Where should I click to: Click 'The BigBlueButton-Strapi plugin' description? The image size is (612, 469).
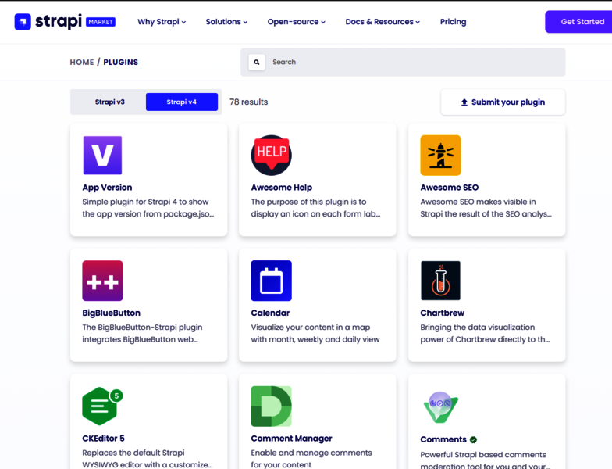tap(142, 328)
